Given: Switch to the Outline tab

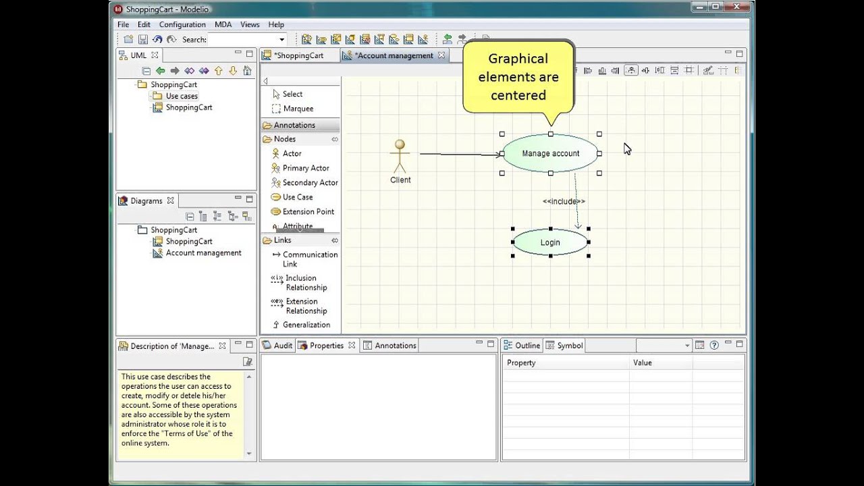Looking at the screenshot, I should 522,346.
